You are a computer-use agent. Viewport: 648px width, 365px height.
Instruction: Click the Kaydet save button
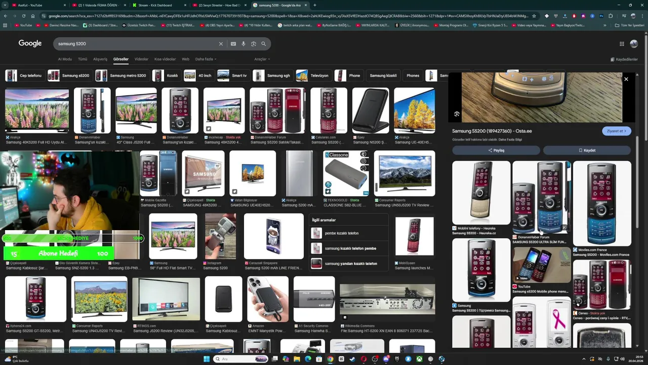click(587, 151)
